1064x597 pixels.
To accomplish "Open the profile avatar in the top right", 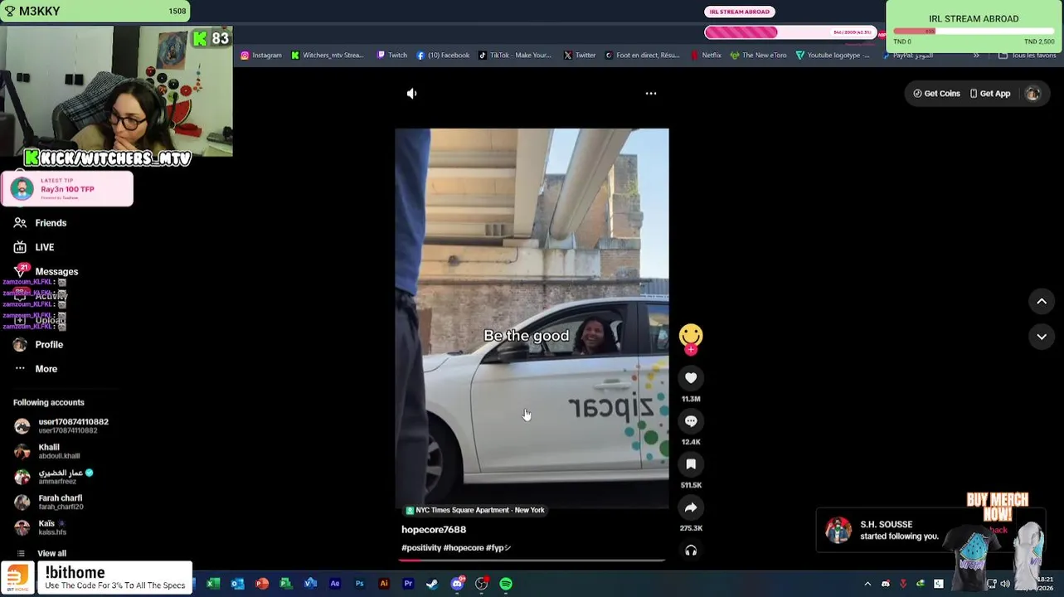I will point(1032,94).
